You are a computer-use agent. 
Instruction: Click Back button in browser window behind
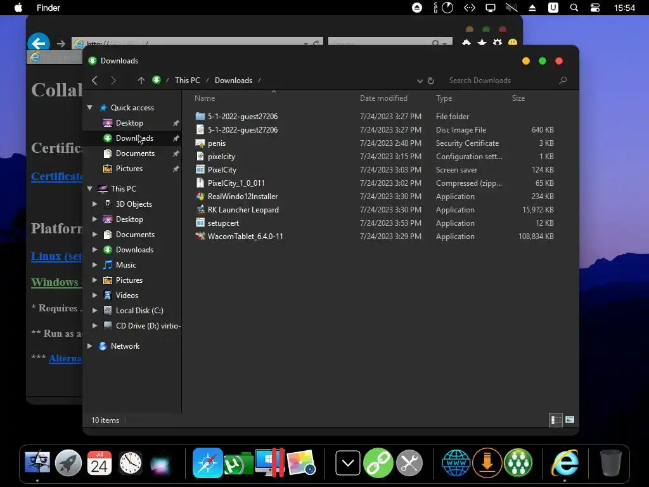coord(39,43)
